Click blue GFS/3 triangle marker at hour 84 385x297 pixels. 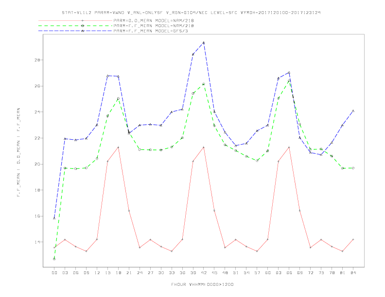353,111
